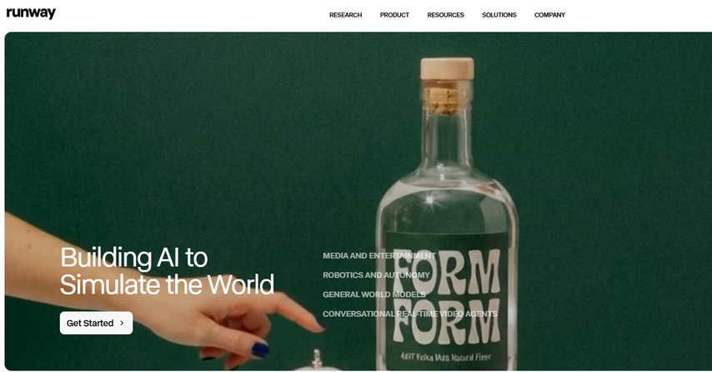Image resolution: width=712 pixels, height=372 pixels.
Task: Click the Get Started arrow chevron
Action: pos(122,323)
